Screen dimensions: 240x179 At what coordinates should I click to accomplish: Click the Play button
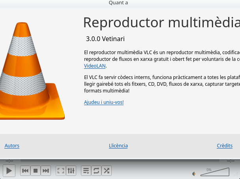click(9, 171)
